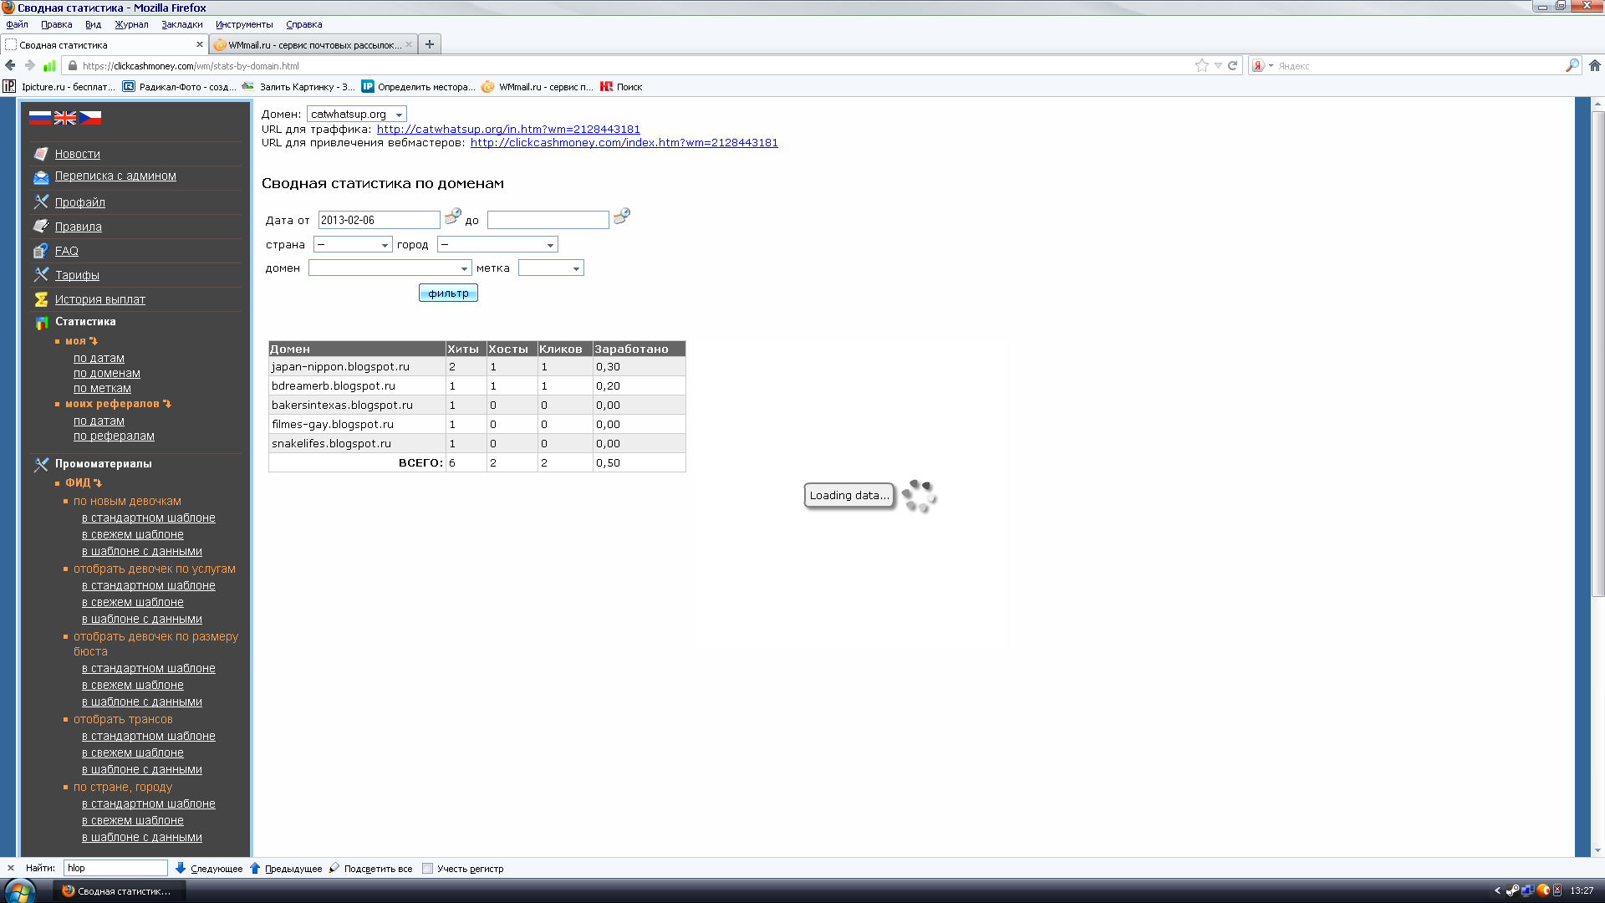Open Yandex search engine selector dropdown
The image size is (1605, 903).
pyautogui.click(x=1263, y=65)
